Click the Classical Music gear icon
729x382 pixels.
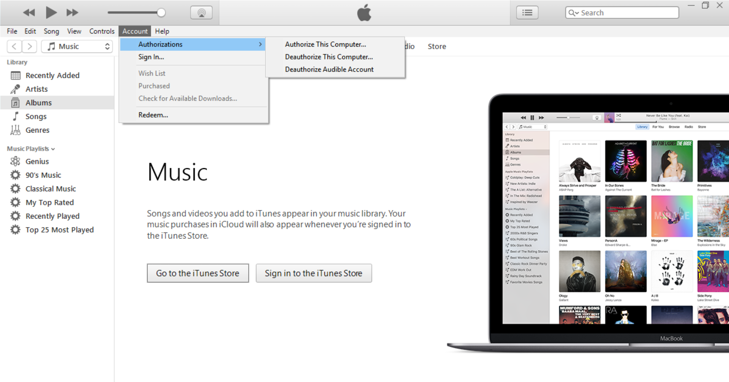click(16, 189)
